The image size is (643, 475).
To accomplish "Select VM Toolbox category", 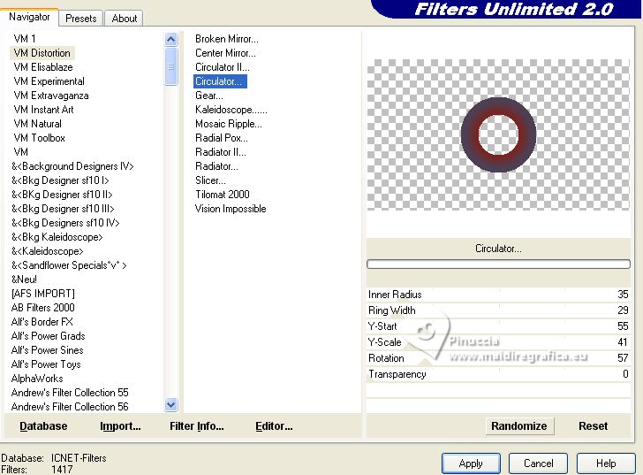I will [x=39, y=138].
